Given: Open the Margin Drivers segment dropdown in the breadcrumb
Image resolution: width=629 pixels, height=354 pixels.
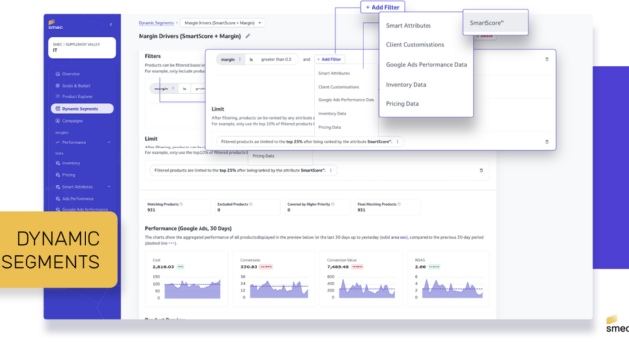Looking at the screenshot, I should click(x=223, y=23).
